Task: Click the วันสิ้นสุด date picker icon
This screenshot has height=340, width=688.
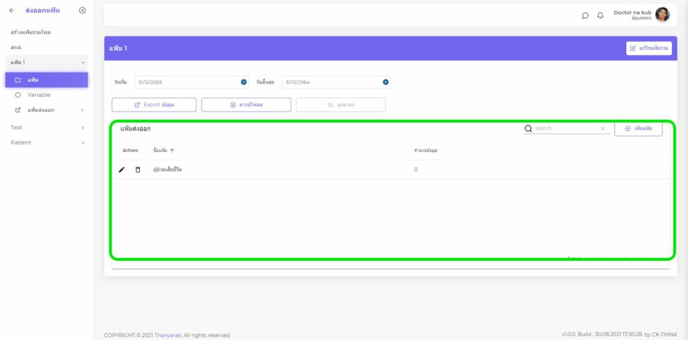Action: (x=386, y=82)
